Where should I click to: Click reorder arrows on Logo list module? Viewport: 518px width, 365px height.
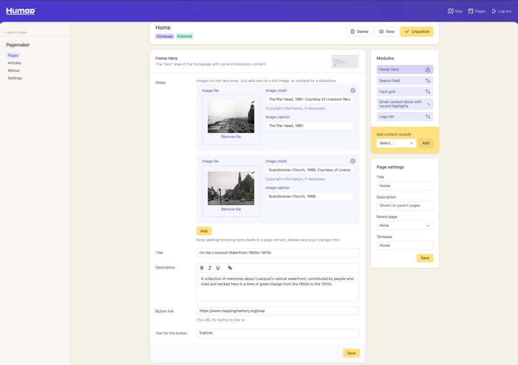point(427,117)
